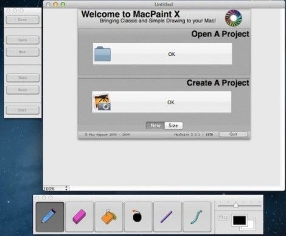Viewport: 286px width, 236px height.
Task: Click the iPhoto icon under Create A Project
Action: point(102,102)
